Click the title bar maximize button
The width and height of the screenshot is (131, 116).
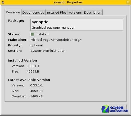(x=128, y=2)
